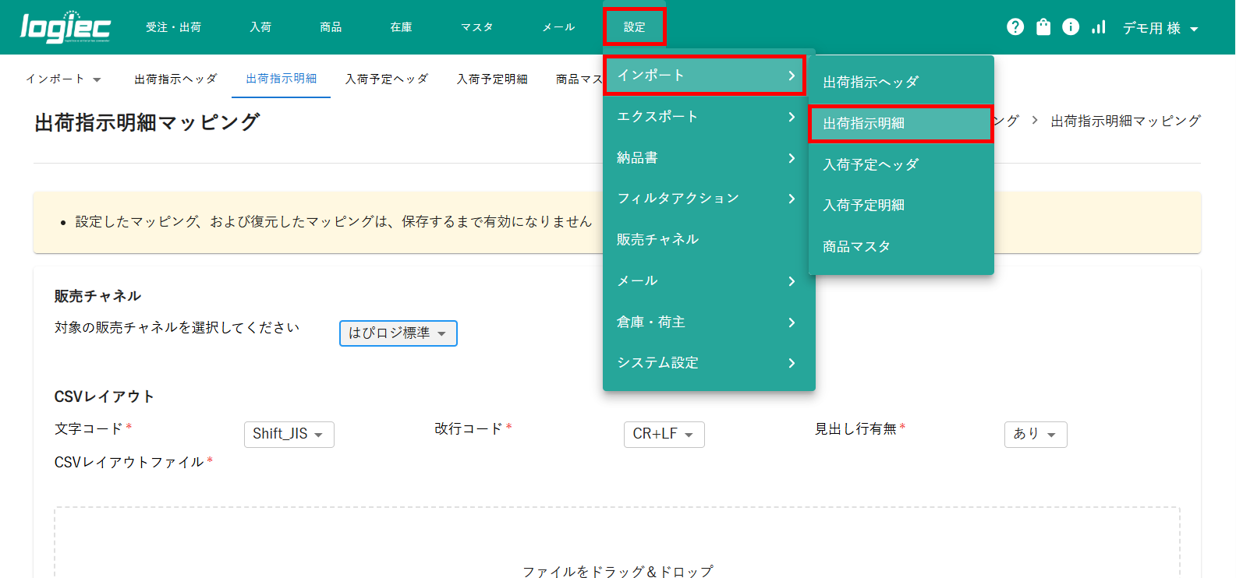Open the インポート dropdown in the sub-navigation
Image resolution: width=1236 pixels, height=578 pixels.
coord(63,79)
